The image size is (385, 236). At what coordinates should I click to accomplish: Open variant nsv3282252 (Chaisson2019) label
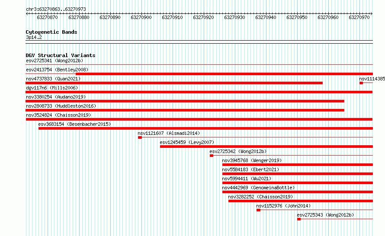(260, 197)
